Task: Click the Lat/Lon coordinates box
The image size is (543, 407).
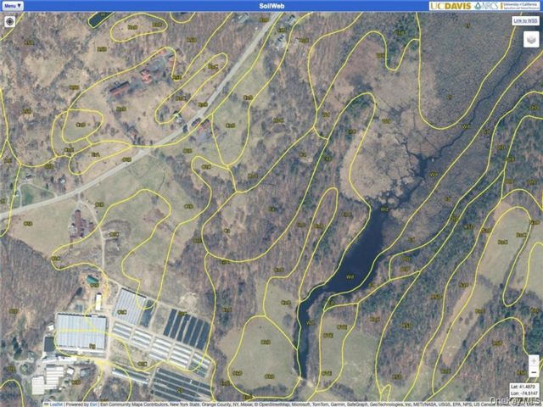Action: pyautogui.click(x=524, y=390)
